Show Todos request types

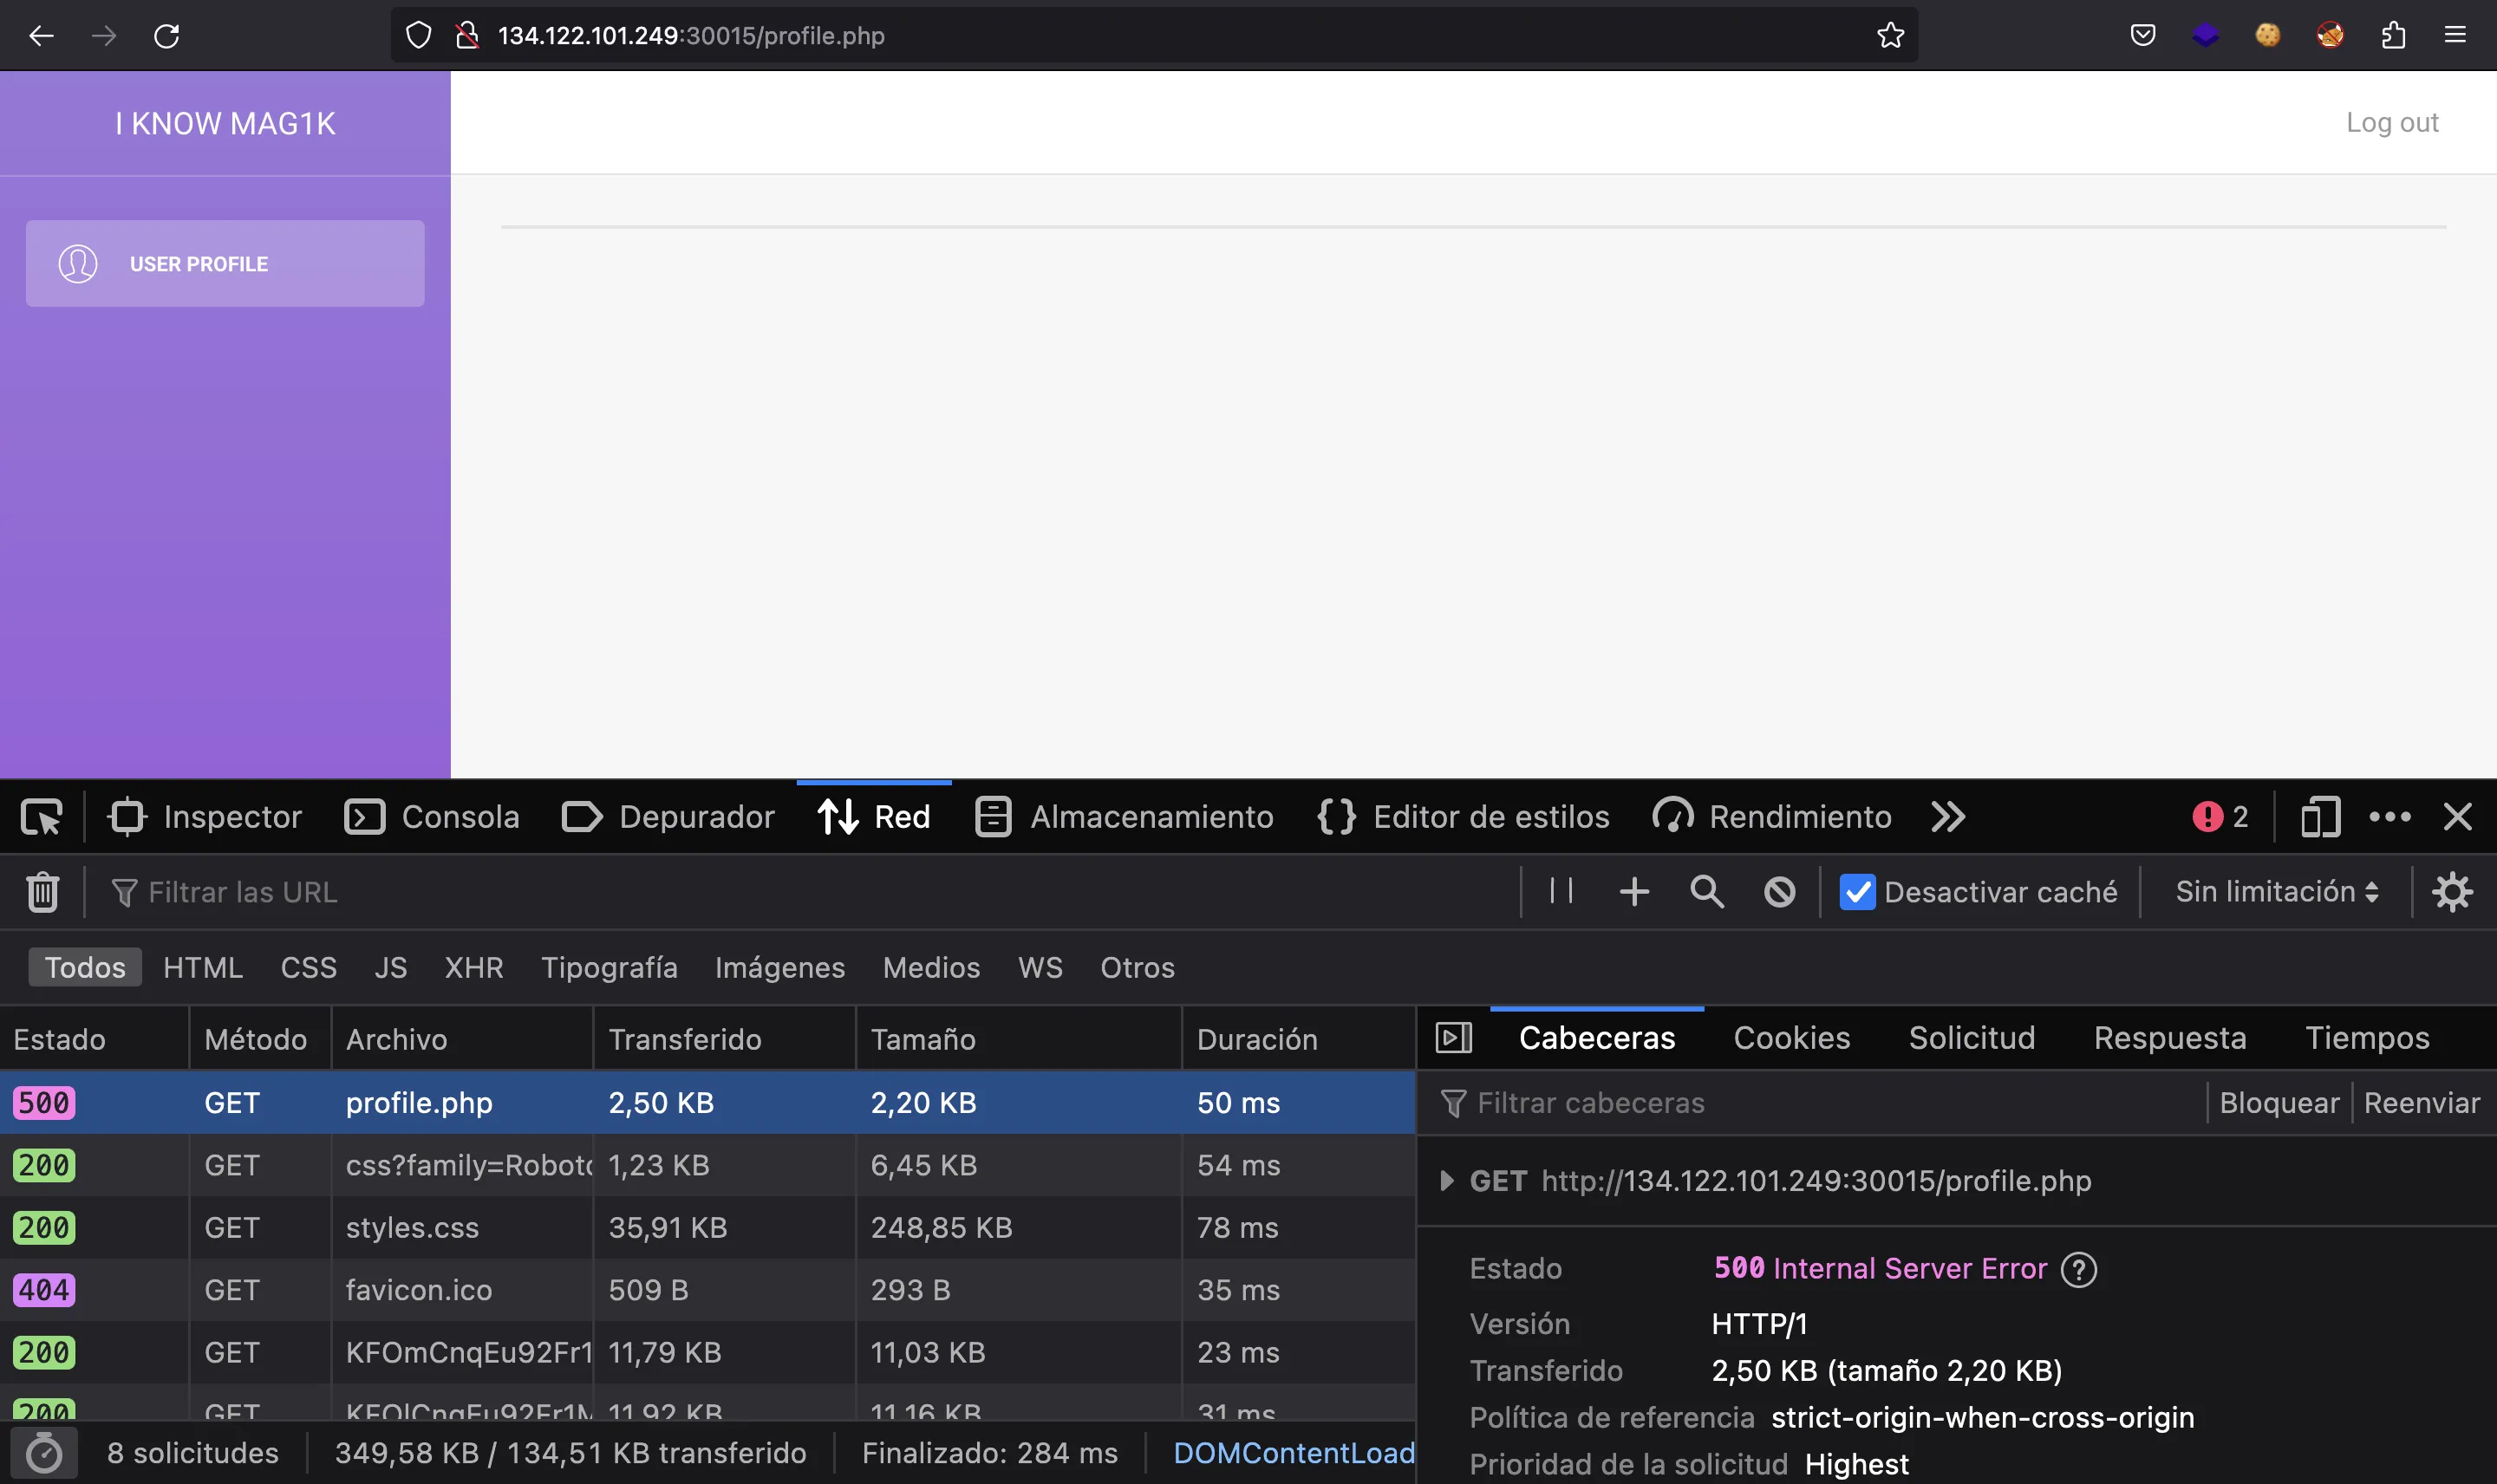tap(85, 967)
